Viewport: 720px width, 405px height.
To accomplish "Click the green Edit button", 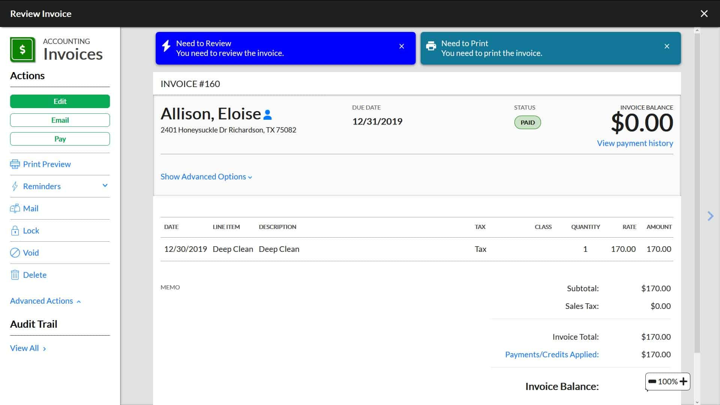I will [60, 101].
